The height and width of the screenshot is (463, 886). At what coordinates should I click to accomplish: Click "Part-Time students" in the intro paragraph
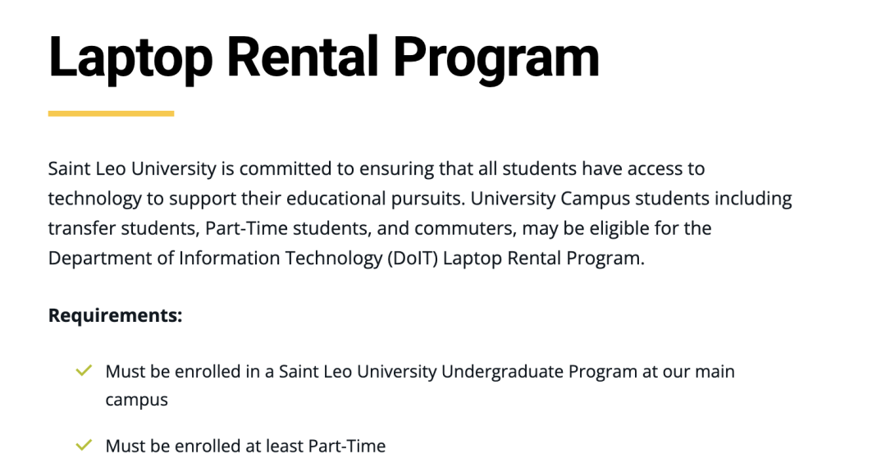[281, 228]
